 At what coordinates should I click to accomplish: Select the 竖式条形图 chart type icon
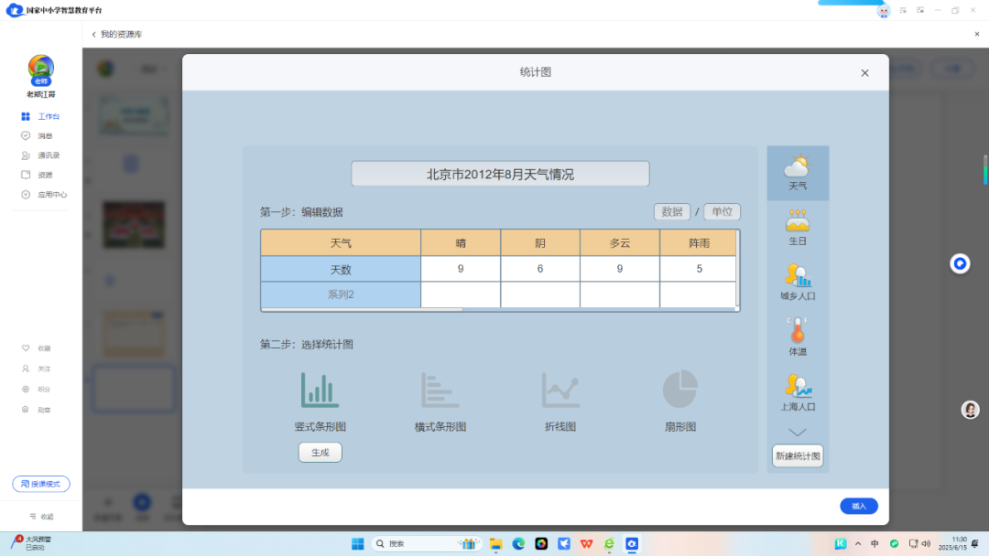[x=319, y=389]
